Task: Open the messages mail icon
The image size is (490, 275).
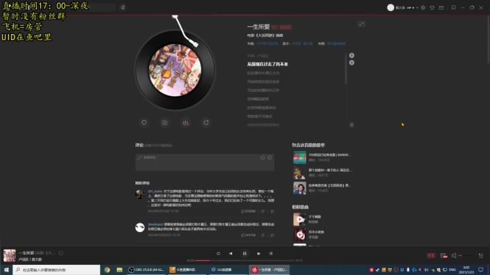Action: [441, 7]
